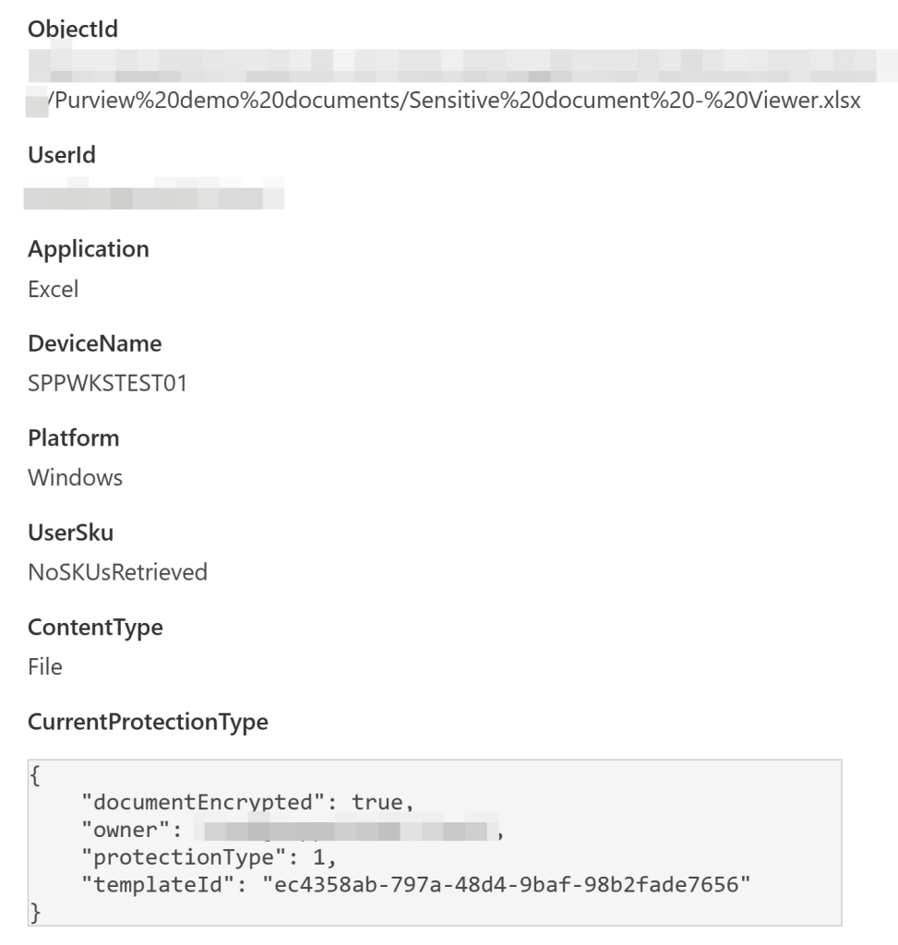Click the Excel application value

[x=53, y=290]
